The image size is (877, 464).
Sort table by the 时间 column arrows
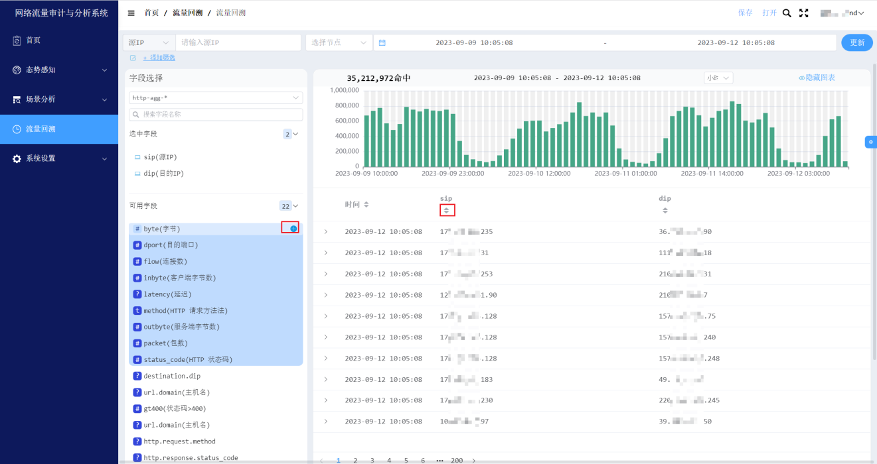click(366, 204)
